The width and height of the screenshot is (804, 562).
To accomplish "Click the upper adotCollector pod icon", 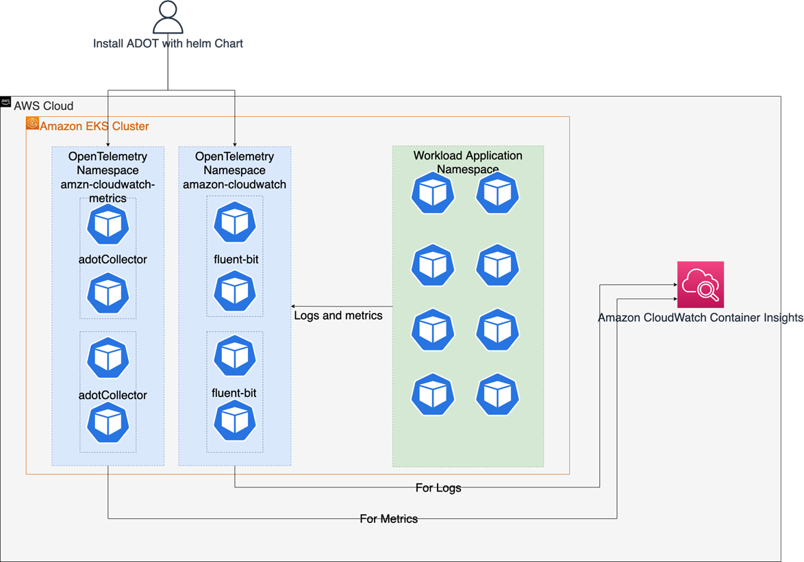I will [x=108, y=224].
